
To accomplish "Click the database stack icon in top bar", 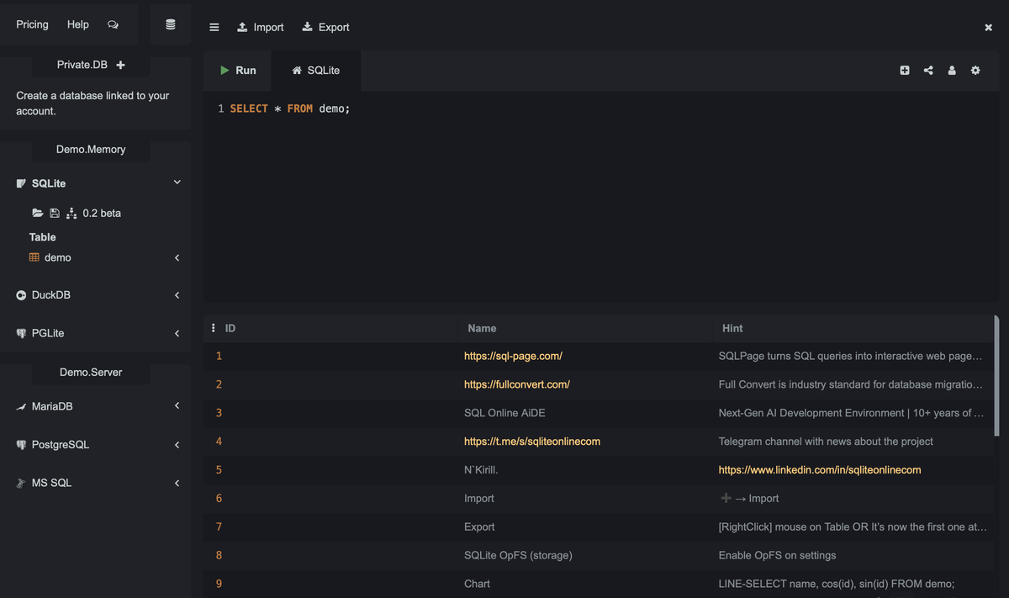I will point(171,25).
